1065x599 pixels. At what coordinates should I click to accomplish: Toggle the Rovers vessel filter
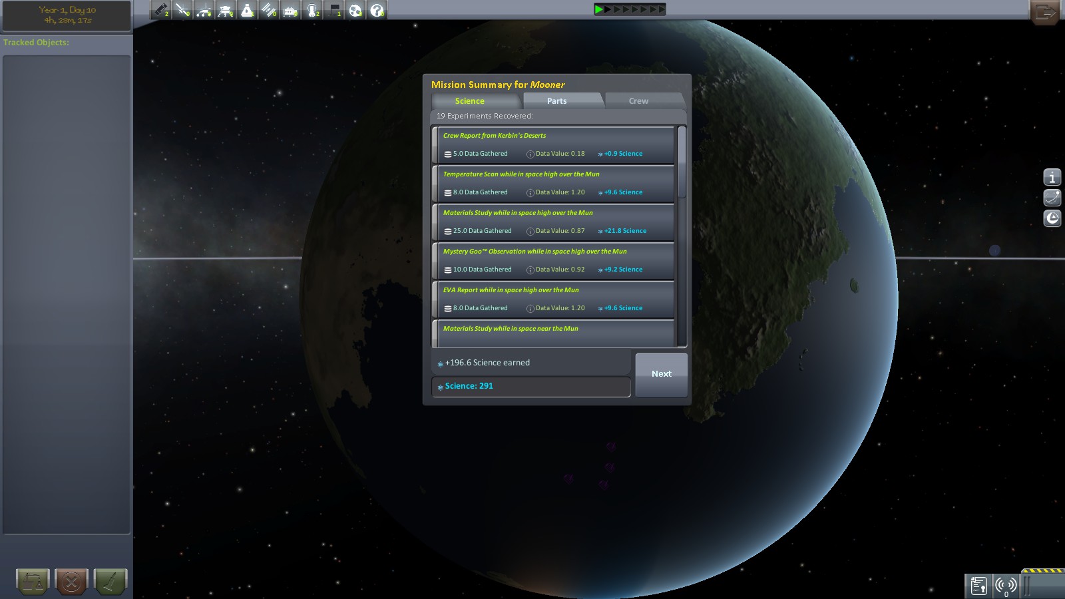click(x=204, y=10)
